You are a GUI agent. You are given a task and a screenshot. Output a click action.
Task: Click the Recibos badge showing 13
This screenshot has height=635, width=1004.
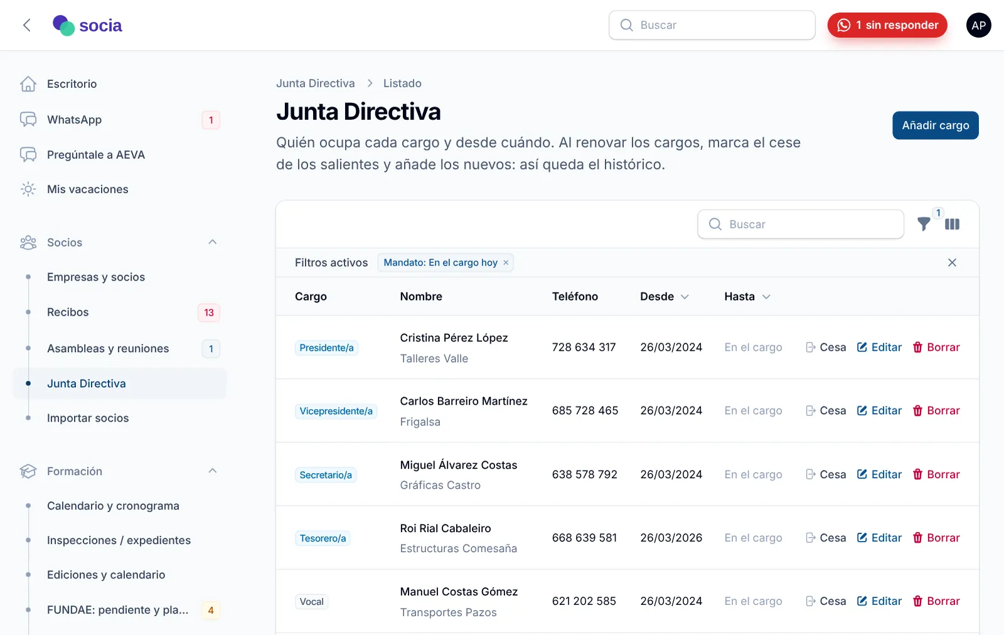[x=209, y=312]
